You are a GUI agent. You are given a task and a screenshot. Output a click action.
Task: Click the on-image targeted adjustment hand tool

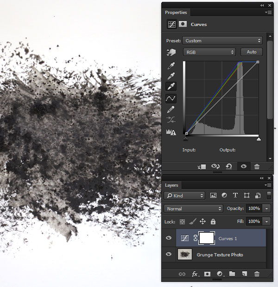[x=171, y=52]
